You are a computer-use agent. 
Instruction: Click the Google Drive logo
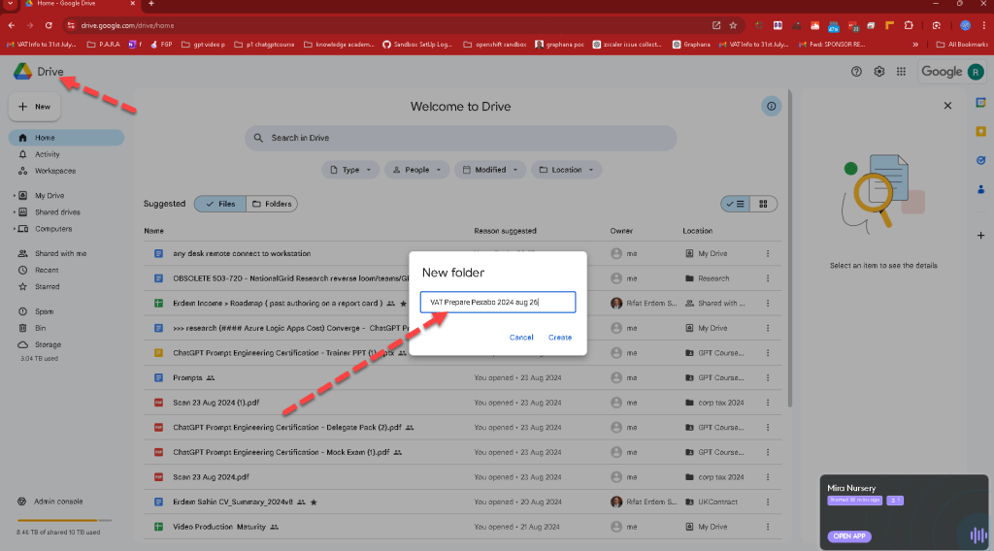[23, 72]
